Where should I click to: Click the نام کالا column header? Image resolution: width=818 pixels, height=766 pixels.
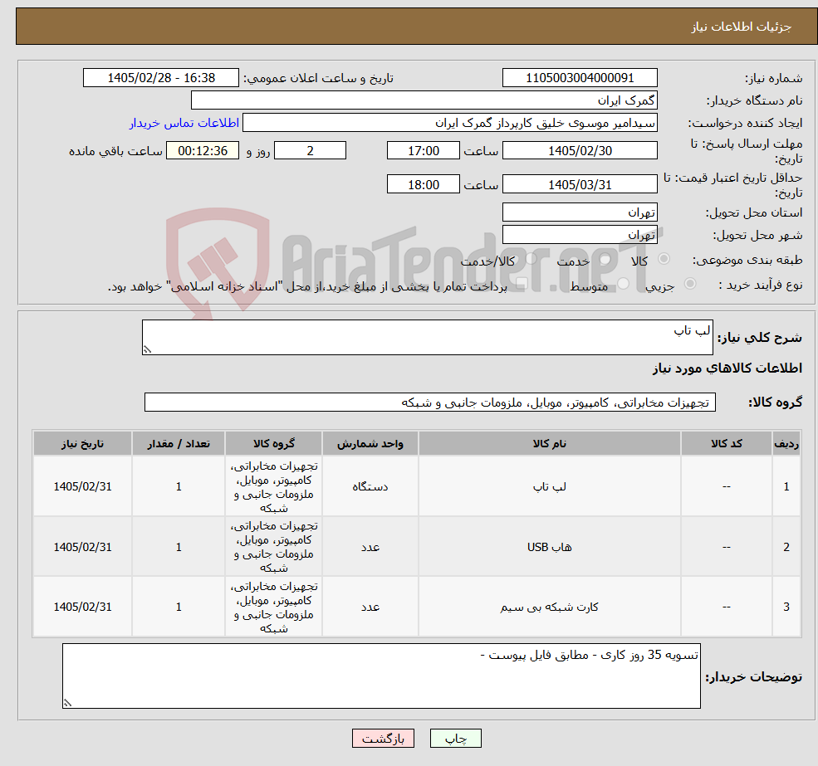coord(549,443)
